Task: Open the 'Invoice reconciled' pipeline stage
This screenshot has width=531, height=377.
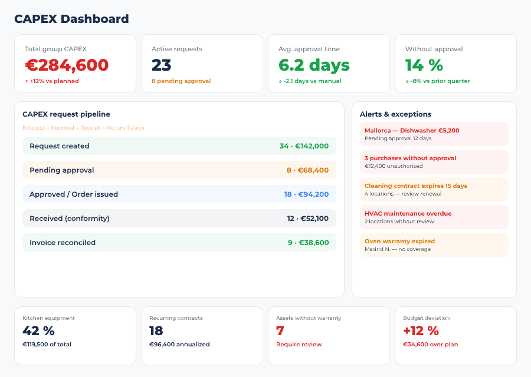Action: pyautogui.click(x=178, y=242)
